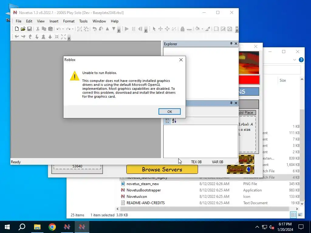Open the Redo history dropdown arrow
311x233 pixels.
click(x=73, y=29)
